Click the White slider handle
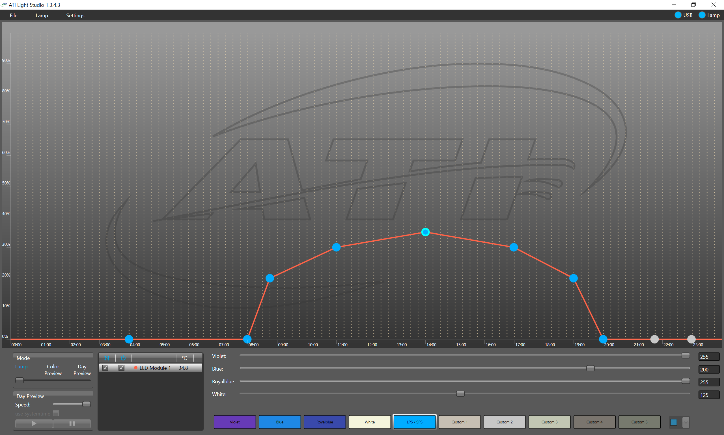Screen dimensions: 724x435 [x=460, y=393]
